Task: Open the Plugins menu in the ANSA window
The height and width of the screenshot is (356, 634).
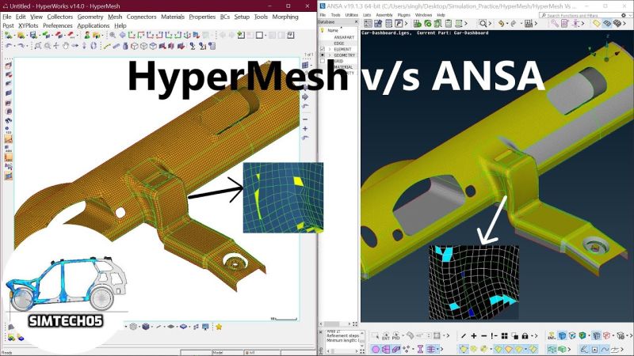Action: pos(404,15)
